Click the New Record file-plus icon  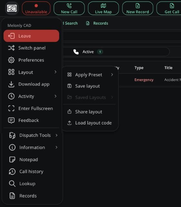coord(138,6)
